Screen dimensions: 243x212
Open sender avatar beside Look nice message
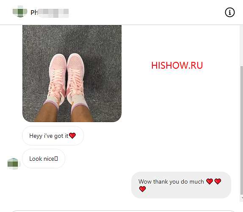[x=14, y=164]
